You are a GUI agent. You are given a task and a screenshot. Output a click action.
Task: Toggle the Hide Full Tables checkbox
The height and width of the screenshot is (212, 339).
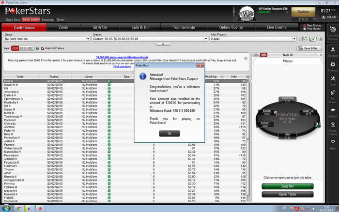pyautogui.click(x=43, y=48)
